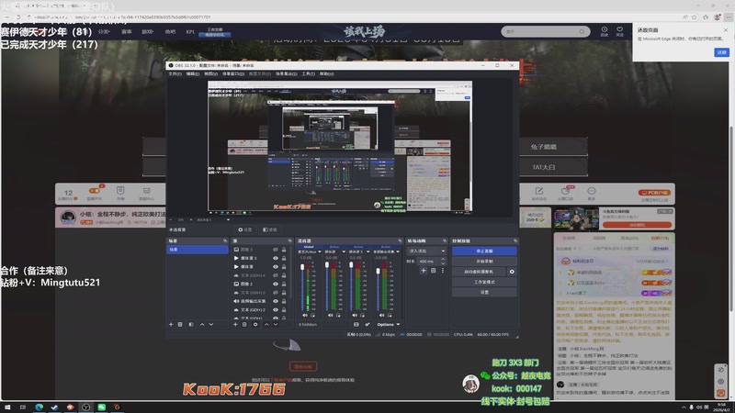The width and height of the screenshot is (735, 413).
Task: Hide the 音频输出采集 source
Action: [x=276, y=301]
